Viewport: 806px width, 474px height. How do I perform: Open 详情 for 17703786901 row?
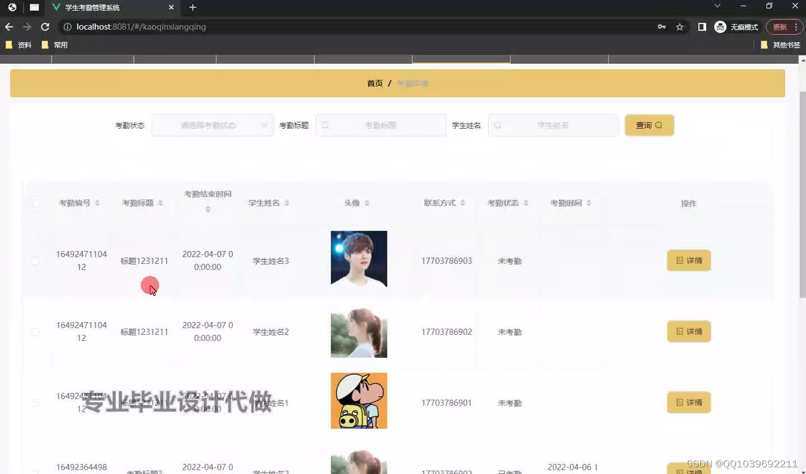[689, 402]
